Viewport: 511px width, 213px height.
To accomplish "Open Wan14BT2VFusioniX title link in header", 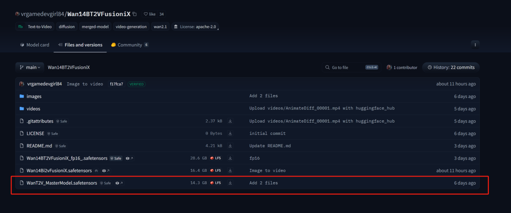I will [99, 14].
